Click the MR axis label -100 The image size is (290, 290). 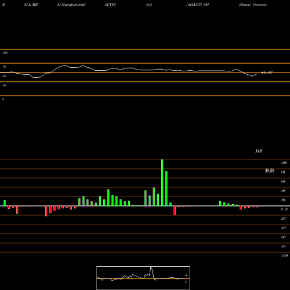pos(284,256)
